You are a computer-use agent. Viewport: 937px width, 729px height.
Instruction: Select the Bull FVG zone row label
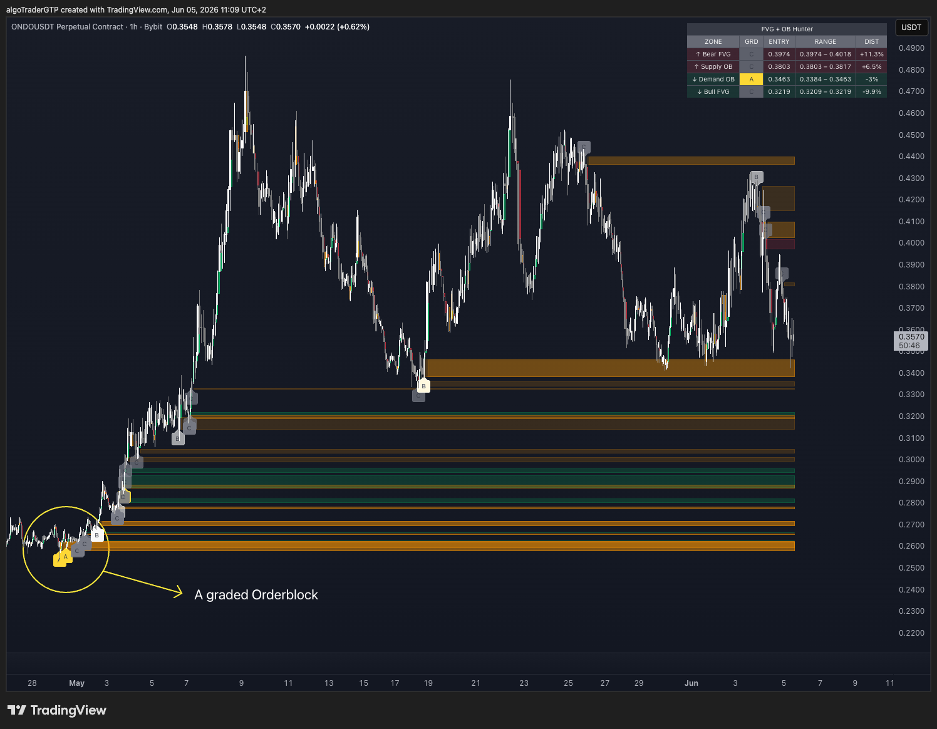(x=713, y=92)
